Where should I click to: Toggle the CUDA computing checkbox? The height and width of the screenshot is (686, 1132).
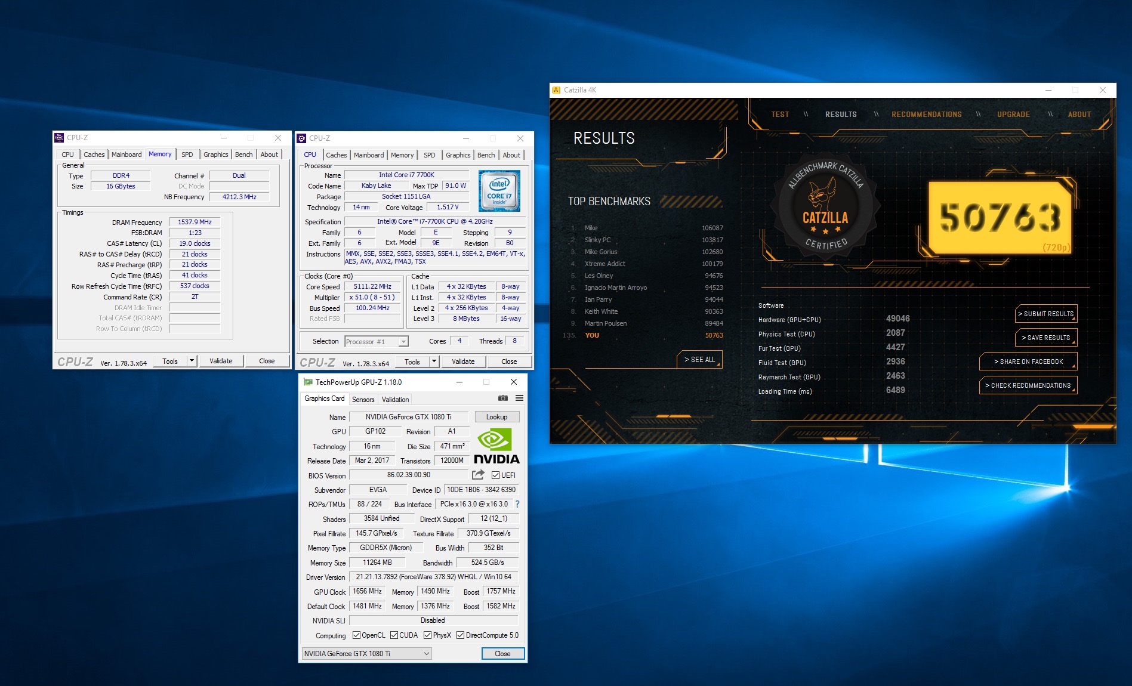pyautogui.click(x=394, y=635)
